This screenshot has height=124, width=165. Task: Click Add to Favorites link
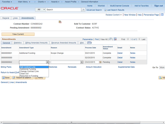pos(142,6)
